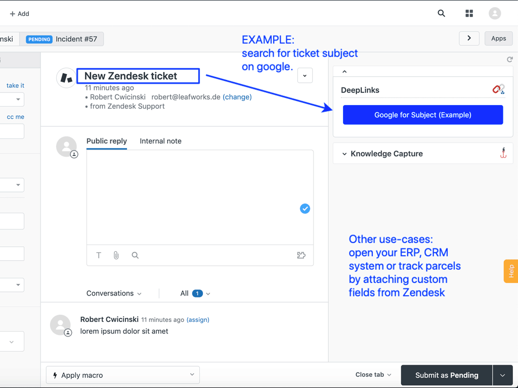Click the change requester link

[237, 97]
